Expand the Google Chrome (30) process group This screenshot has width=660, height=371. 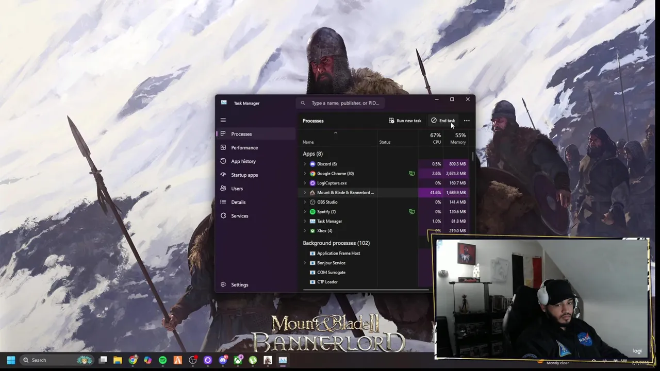[305, 174]
